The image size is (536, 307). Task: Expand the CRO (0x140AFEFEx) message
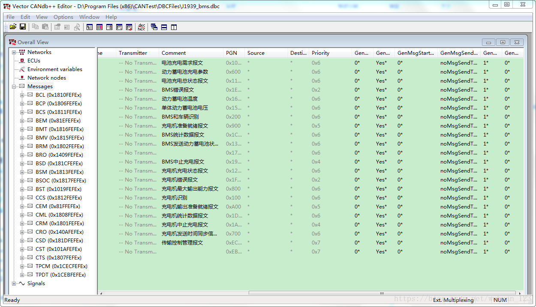22,232
